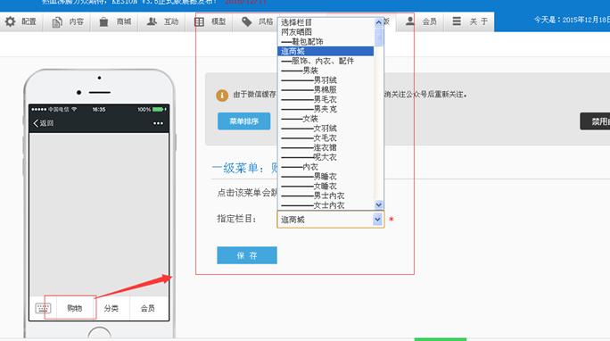
Task: Click the gear icon for 配置
Action: click(11, 21)
